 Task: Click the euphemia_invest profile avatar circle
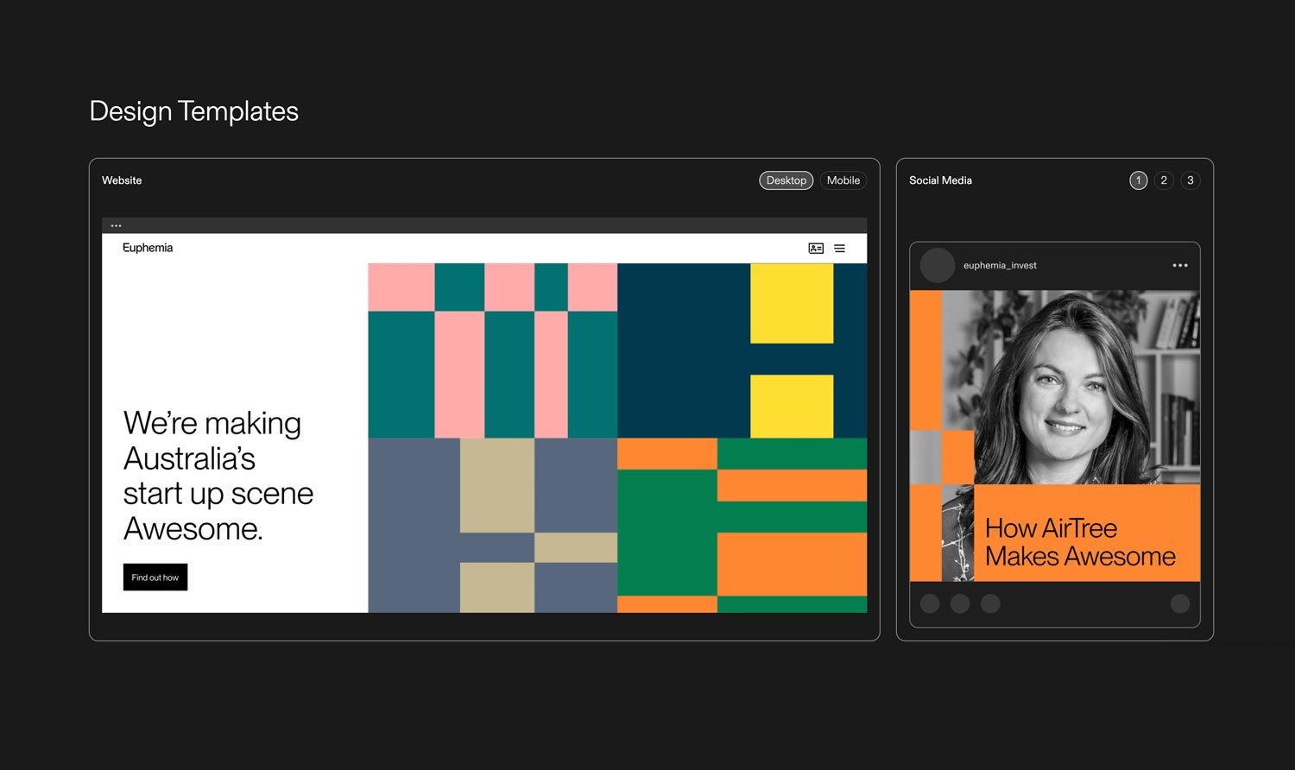[x=937, y=266]
